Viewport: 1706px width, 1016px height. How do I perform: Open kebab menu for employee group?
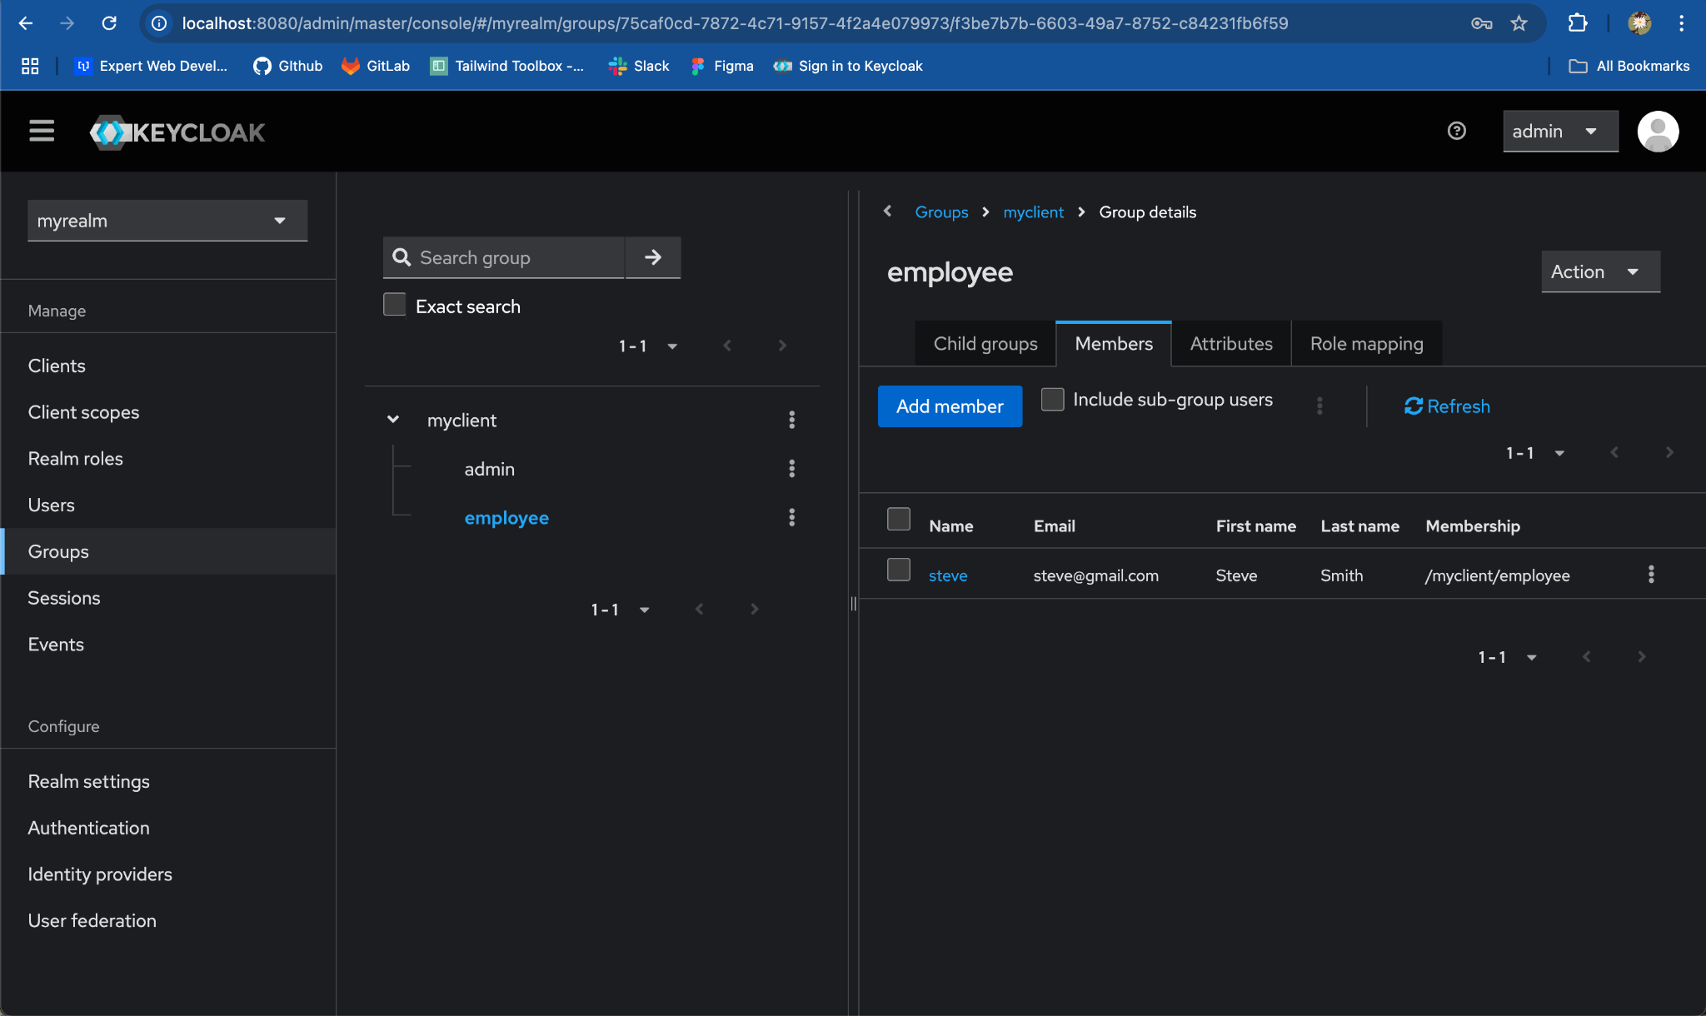(791, 517)
